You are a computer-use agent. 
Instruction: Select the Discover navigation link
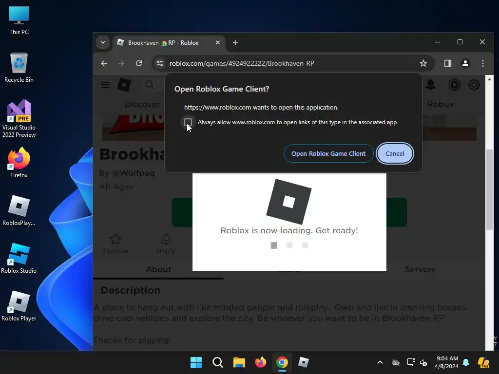click(x=142, y=104)
